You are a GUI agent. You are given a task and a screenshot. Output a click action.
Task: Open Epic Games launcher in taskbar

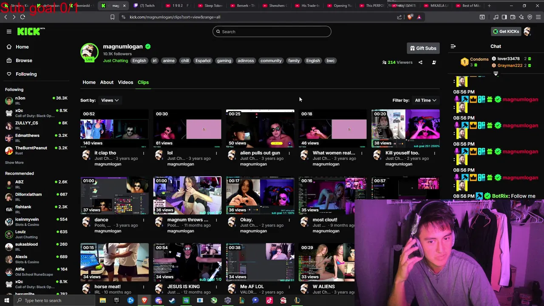point(116,300)
